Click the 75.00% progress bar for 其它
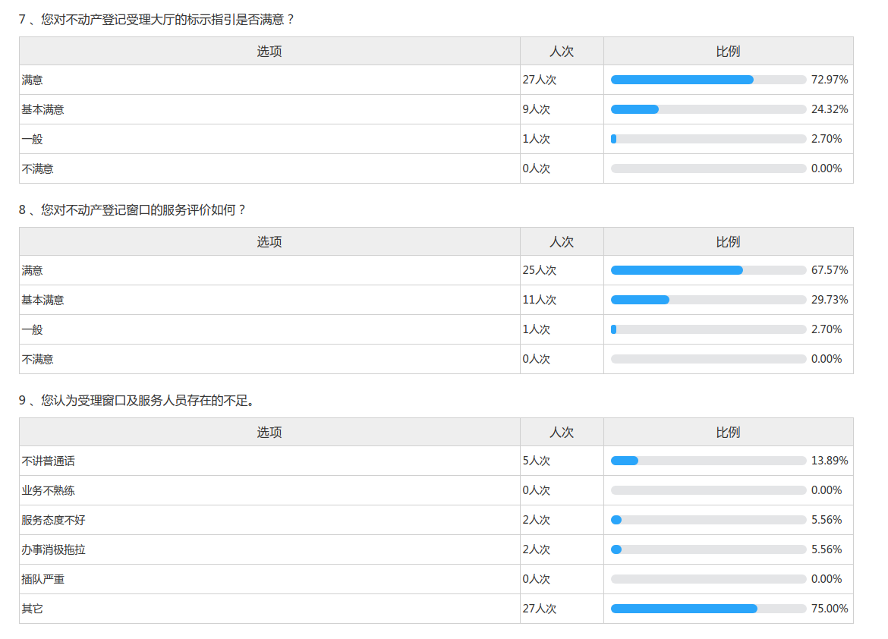This screenshot has width=888, height=639. (x=707, y=609)
